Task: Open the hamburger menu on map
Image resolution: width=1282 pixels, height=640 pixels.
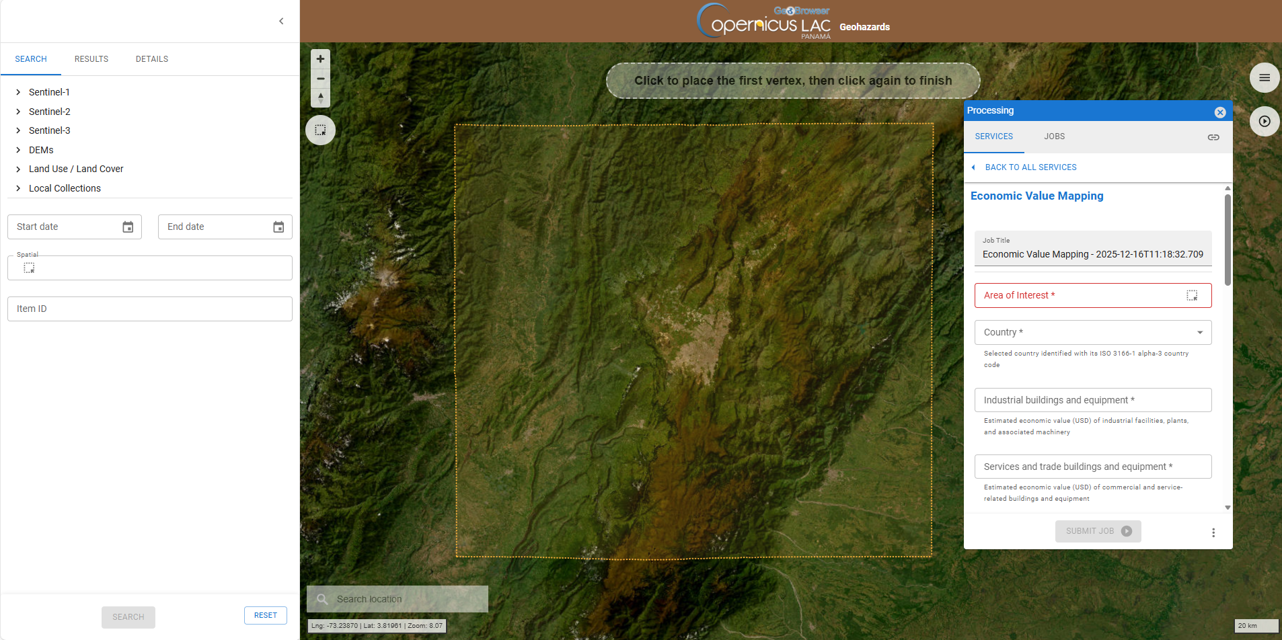Action: (x=1265, y=78)
